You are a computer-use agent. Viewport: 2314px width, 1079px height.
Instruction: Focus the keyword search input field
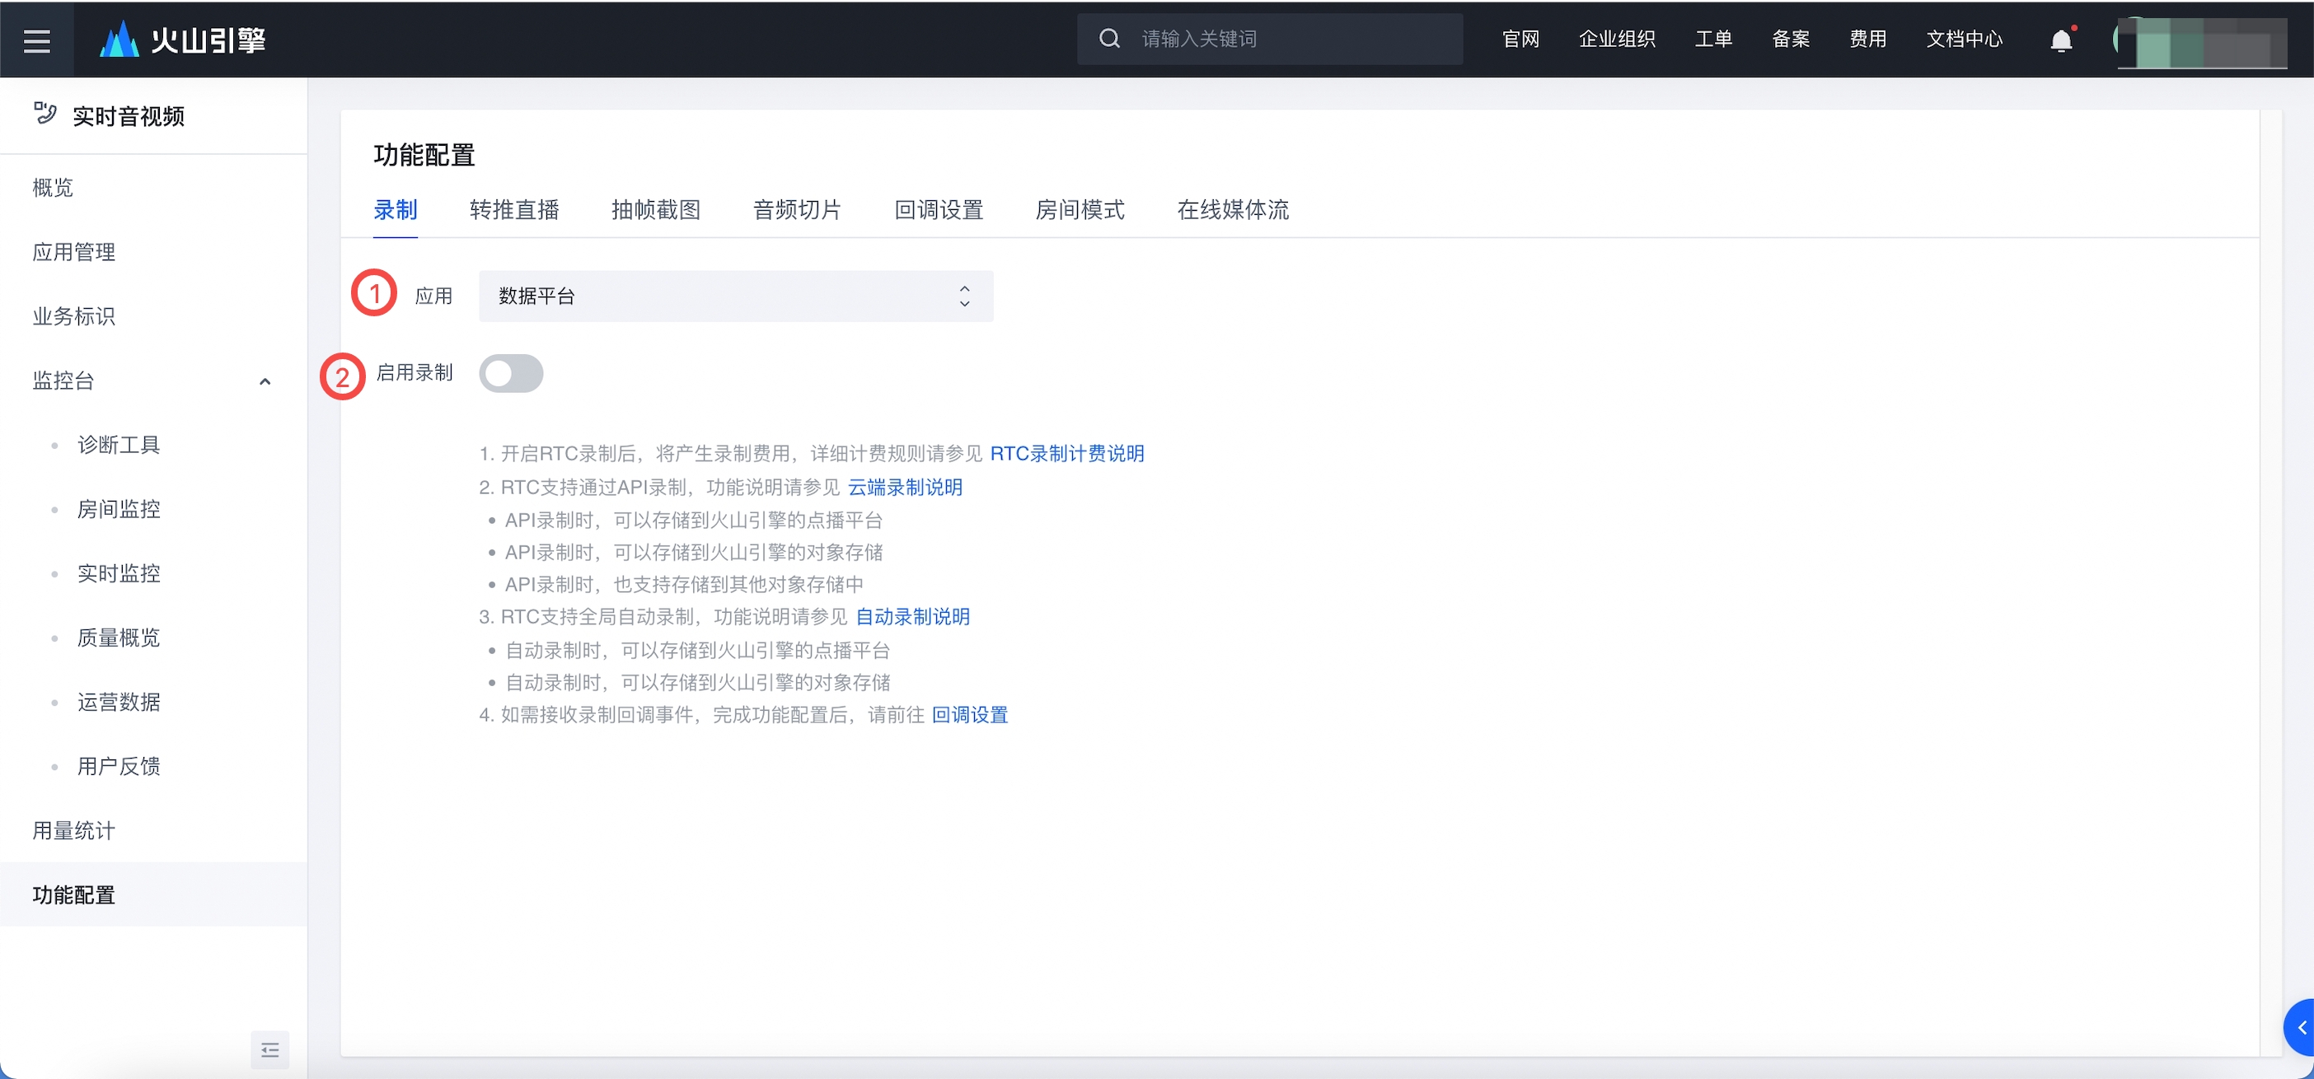click(1269, 39)
